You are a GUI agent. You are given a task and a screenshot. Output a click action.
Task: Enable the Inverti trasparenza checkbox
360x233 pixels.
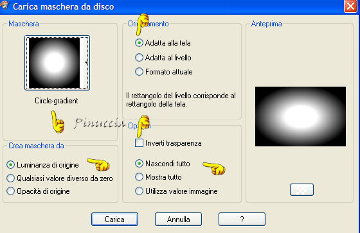[139, 143]
